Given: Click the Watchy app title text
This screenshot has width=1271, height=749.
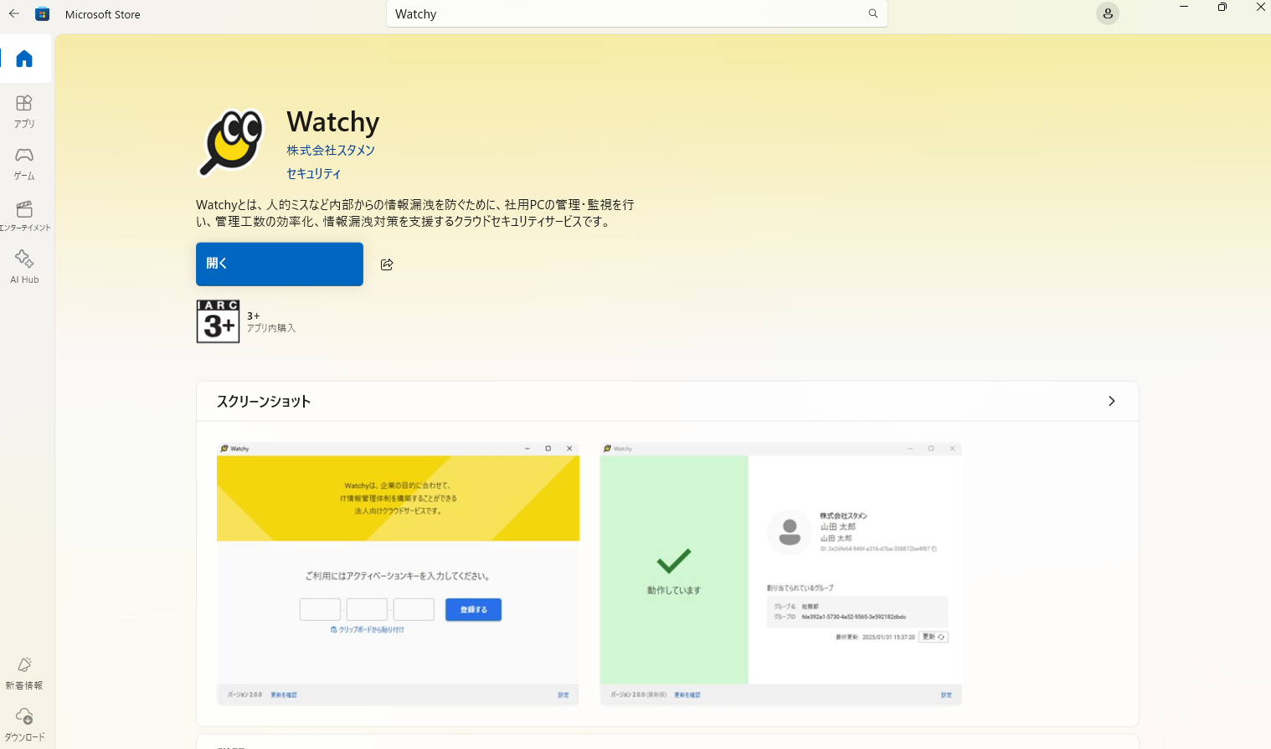Looking at the screenshot, I should click(333, 122).
